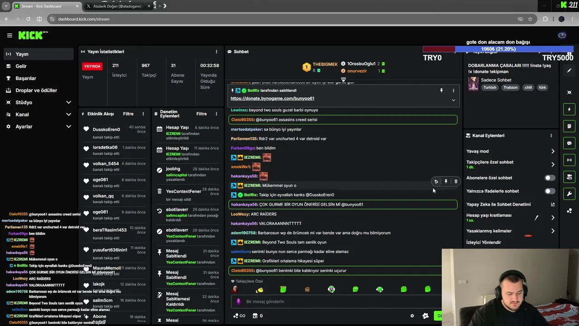Open Droplar ve ödüller section
The width and height of the screenshot is (579, 326).
38,90
